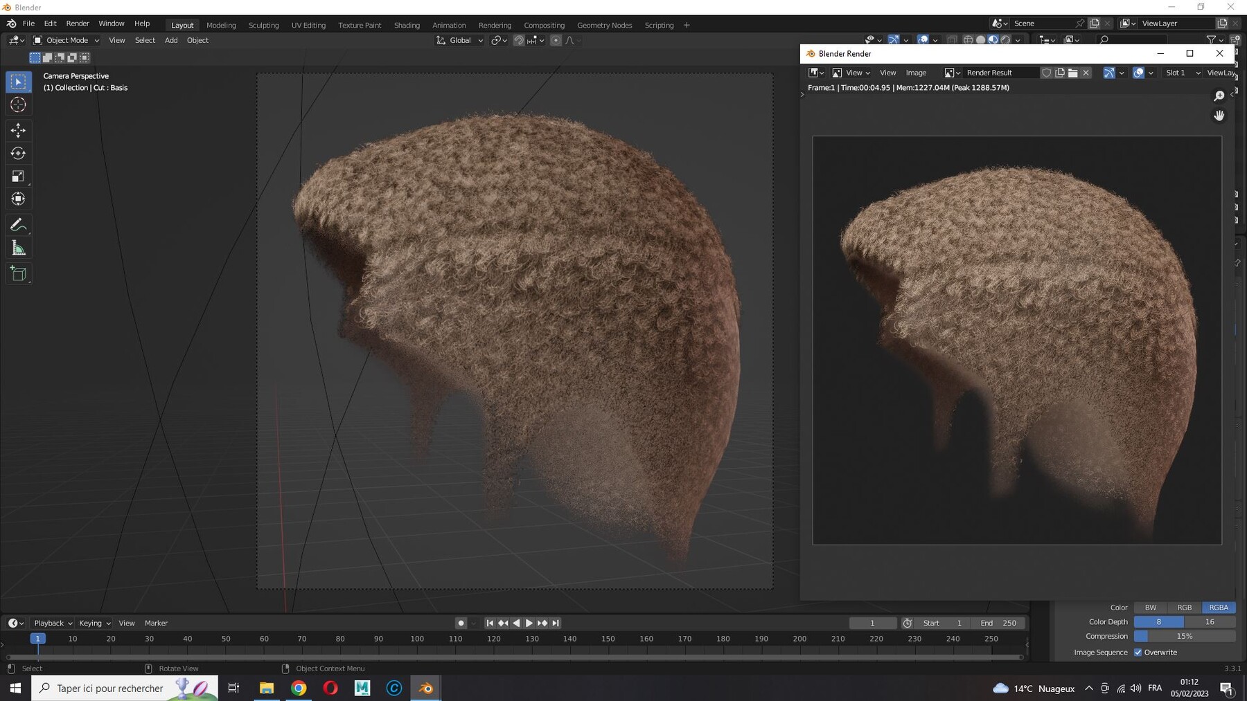Select the Rotate tool
This screenshot has width=1247, height=701.
pyautogui.click(x=19, y=153)
